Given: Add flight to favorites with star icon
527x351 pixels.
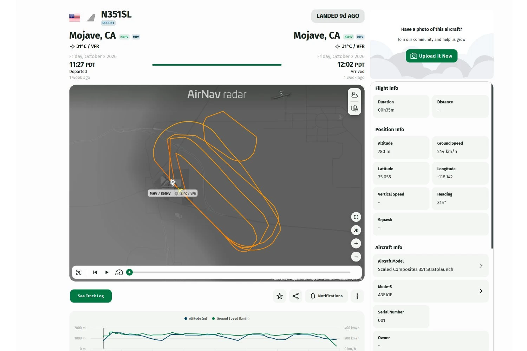Looking at the screenshot, I should pyautogui.click(x=280, y=296).
